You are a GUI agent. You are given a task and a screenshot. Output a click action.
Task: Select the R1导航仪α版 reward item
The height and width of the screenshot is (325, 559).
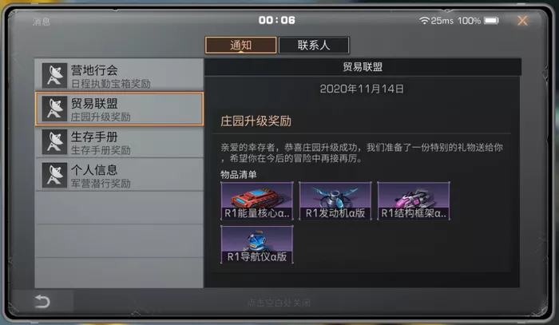point(257,244)
